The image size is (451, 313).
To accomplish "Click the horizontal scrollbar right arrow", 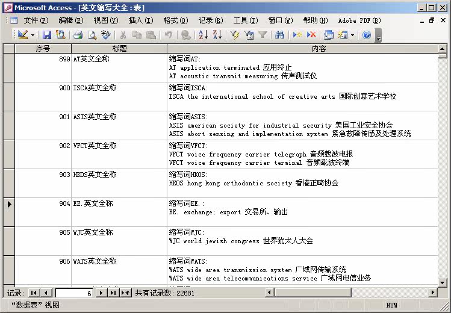I will [433, 293].
